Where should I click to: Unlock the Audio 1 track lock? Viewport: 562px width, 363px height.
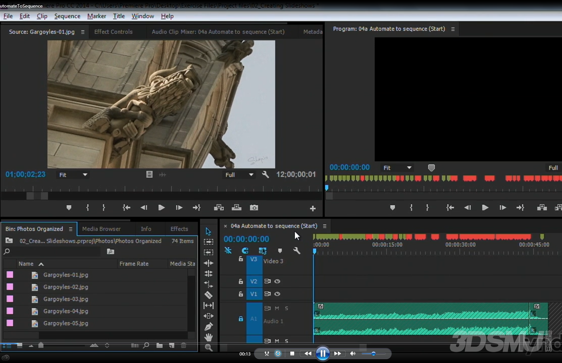click(x=241, y=318)
